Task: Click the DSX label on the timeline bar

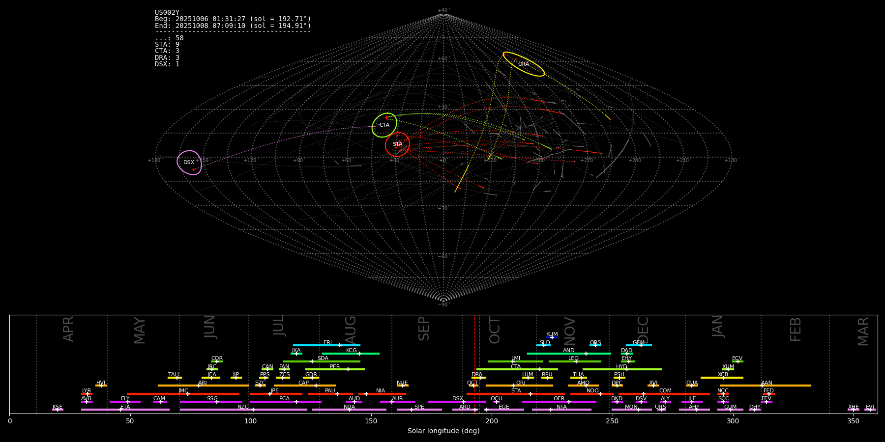Action: [x=458, y=399]
